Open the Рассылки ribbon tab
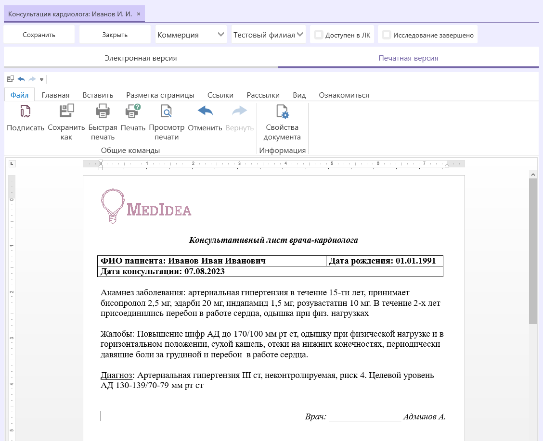Screen dimensions: 543x441 [263, 95]
